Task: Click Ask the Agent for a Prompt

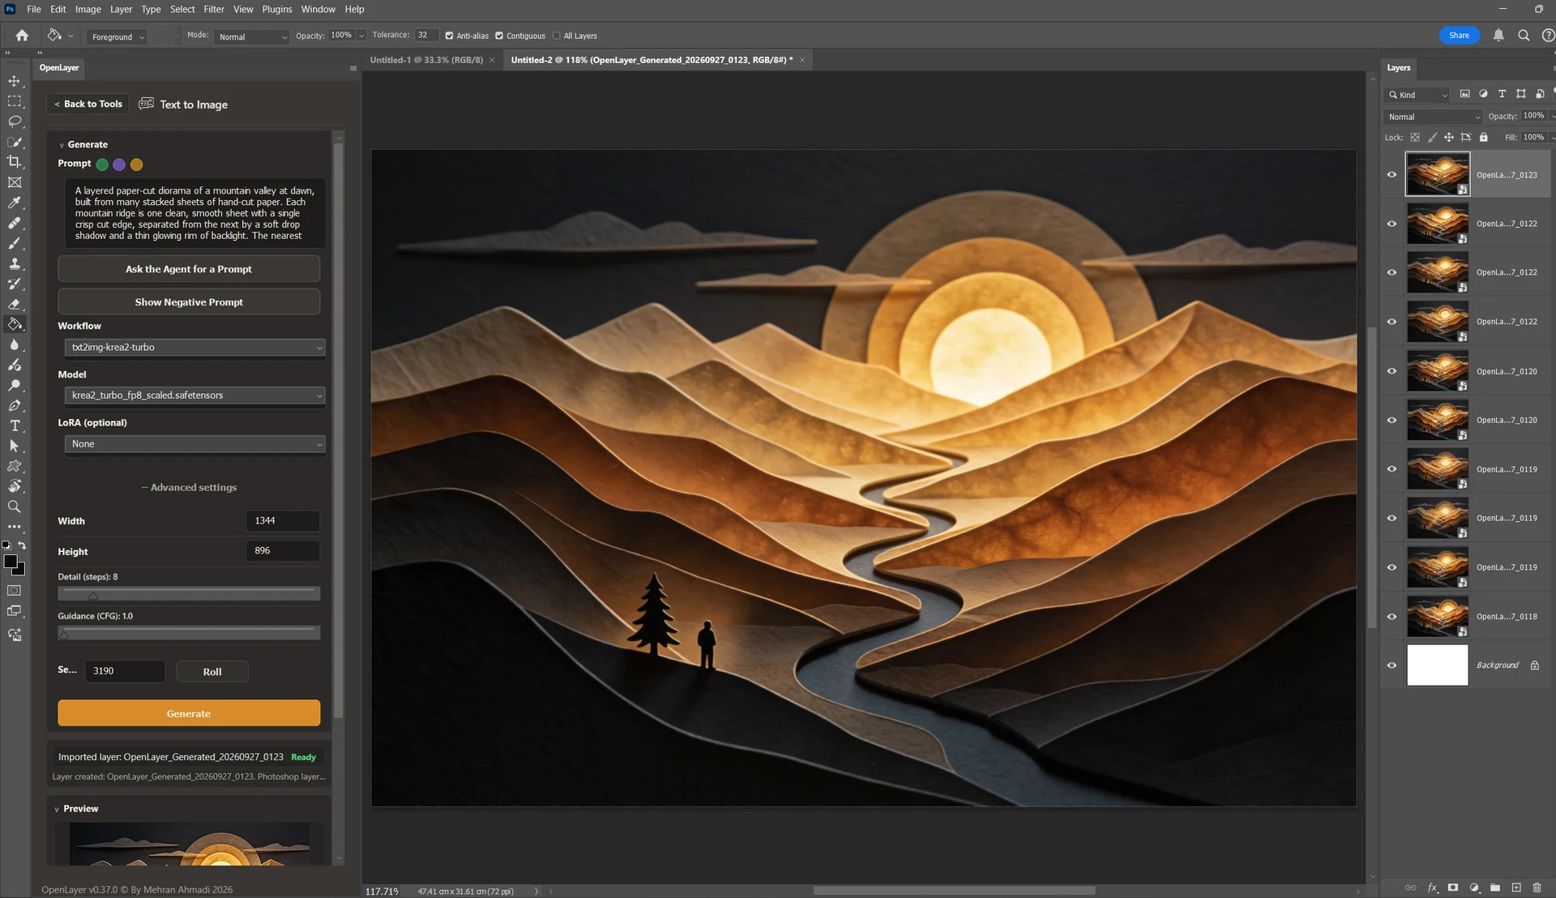Action: [189, 269]
